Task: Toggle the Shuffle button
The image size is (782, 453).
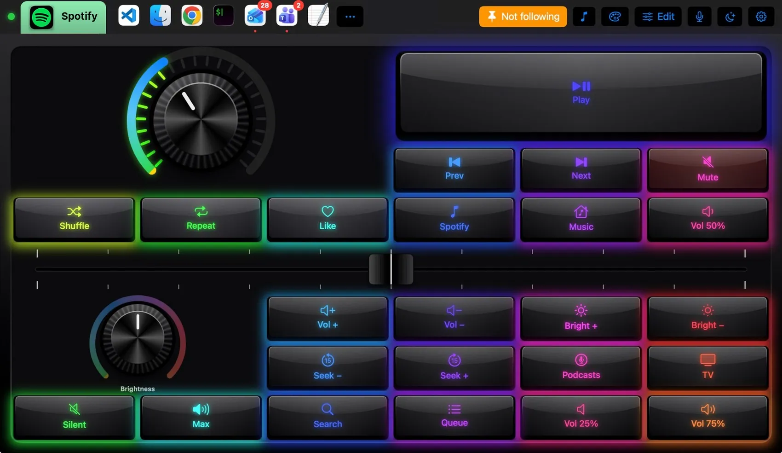Action: click(74, 219)
